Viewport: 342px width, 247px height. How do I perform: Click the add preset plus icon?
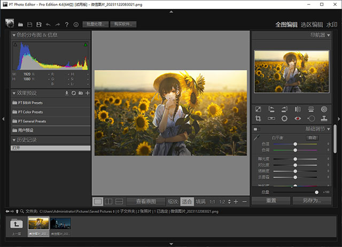tap(87, 93)
